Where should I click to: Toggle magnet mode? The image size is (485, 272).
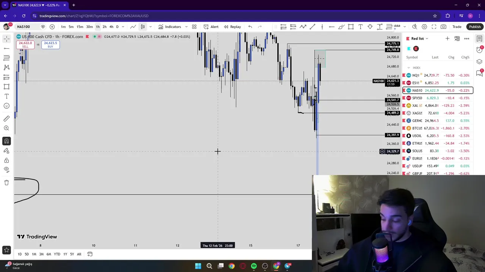click(6, 141)
